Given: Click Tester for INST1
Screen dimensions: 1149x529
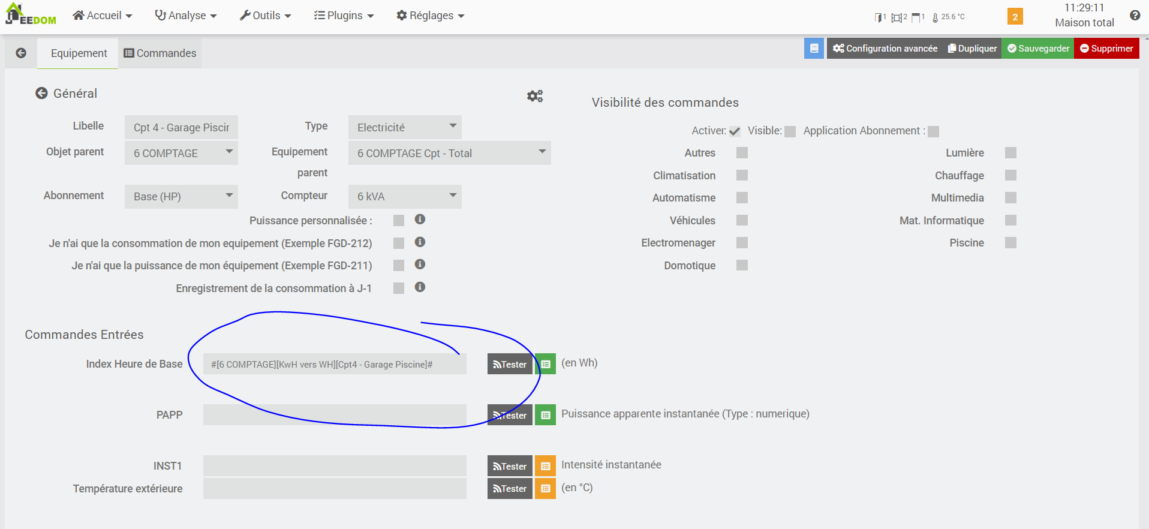Looking at the screenshot, I should click(510, 466).
